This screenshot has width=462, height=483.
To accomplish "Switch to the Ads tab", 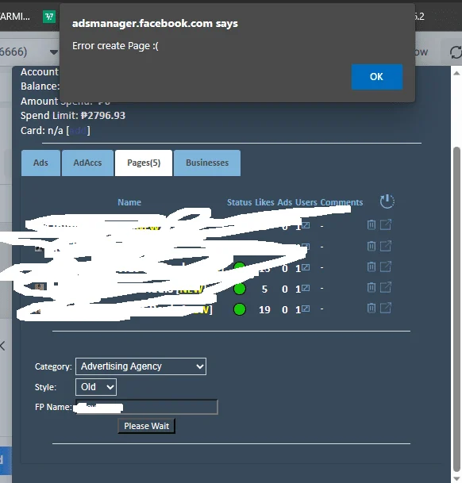I will point(40,163).
